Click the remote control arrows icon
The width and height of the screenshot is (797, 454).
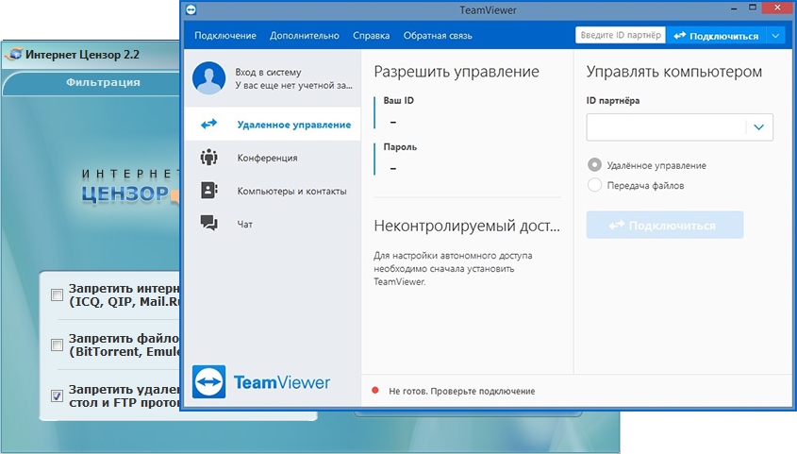(x=208, y=124)
